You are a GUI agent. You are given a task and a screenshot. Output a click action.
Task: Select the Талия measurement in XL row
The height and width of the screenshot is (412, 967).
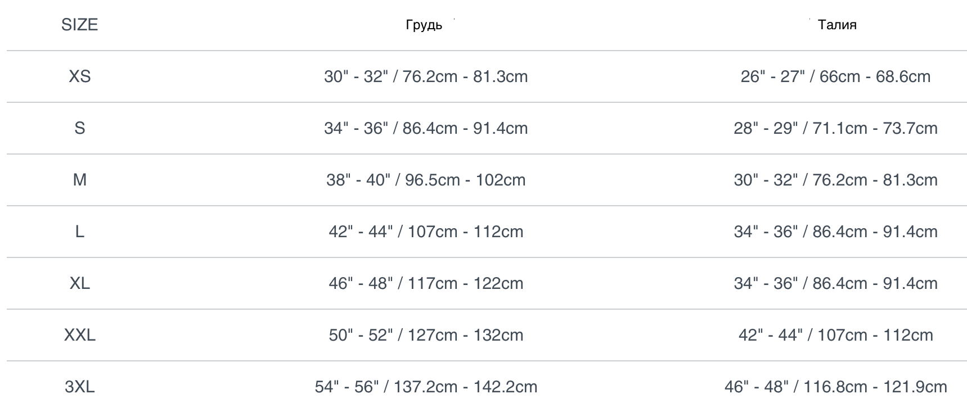(835, 283)
